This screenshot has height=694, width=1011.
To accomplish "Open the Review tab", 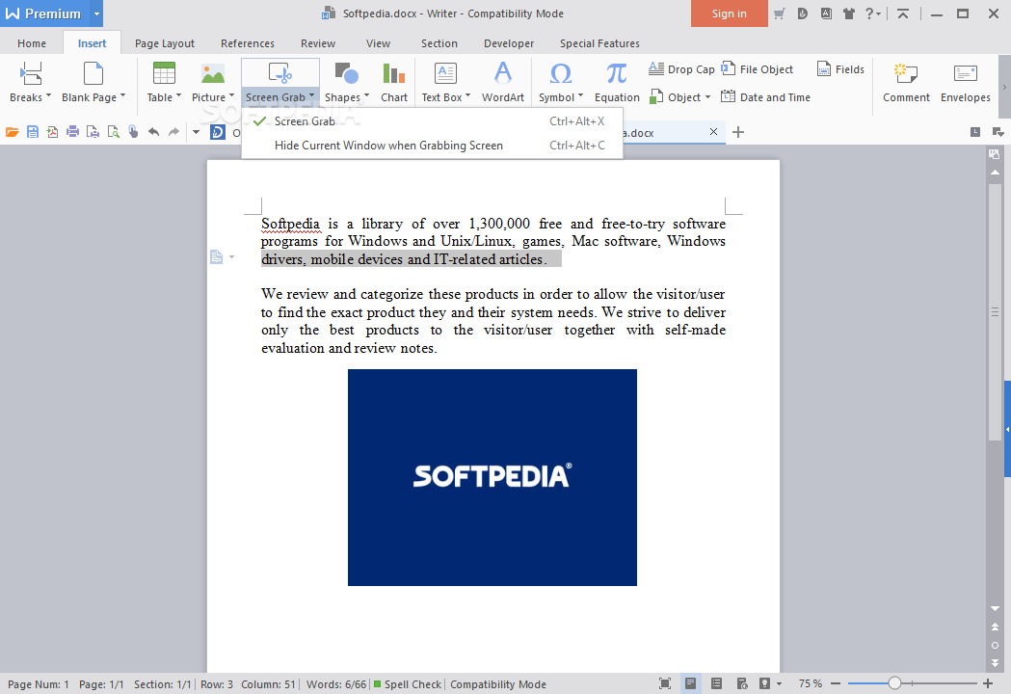I will tap(318, 43).
